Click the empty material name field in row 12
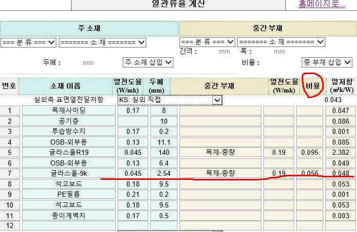Viewport: 357px width, 232px height. 69,226
